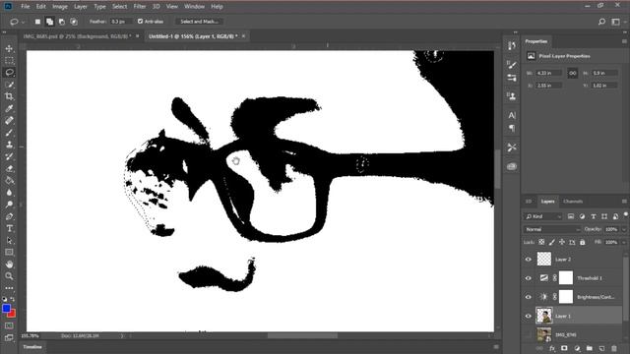
Task: Toggle Quick Mask mode
Action: [9, 325]
